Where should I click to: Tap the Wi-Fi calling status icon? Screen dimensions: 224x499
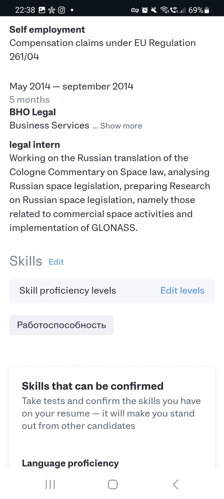(x=174, y=10)
